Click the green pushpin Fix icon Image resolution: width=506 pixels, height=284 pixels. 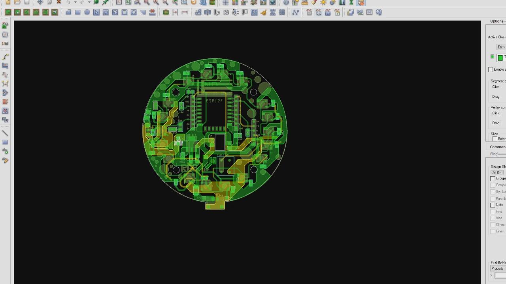(105, 2)
